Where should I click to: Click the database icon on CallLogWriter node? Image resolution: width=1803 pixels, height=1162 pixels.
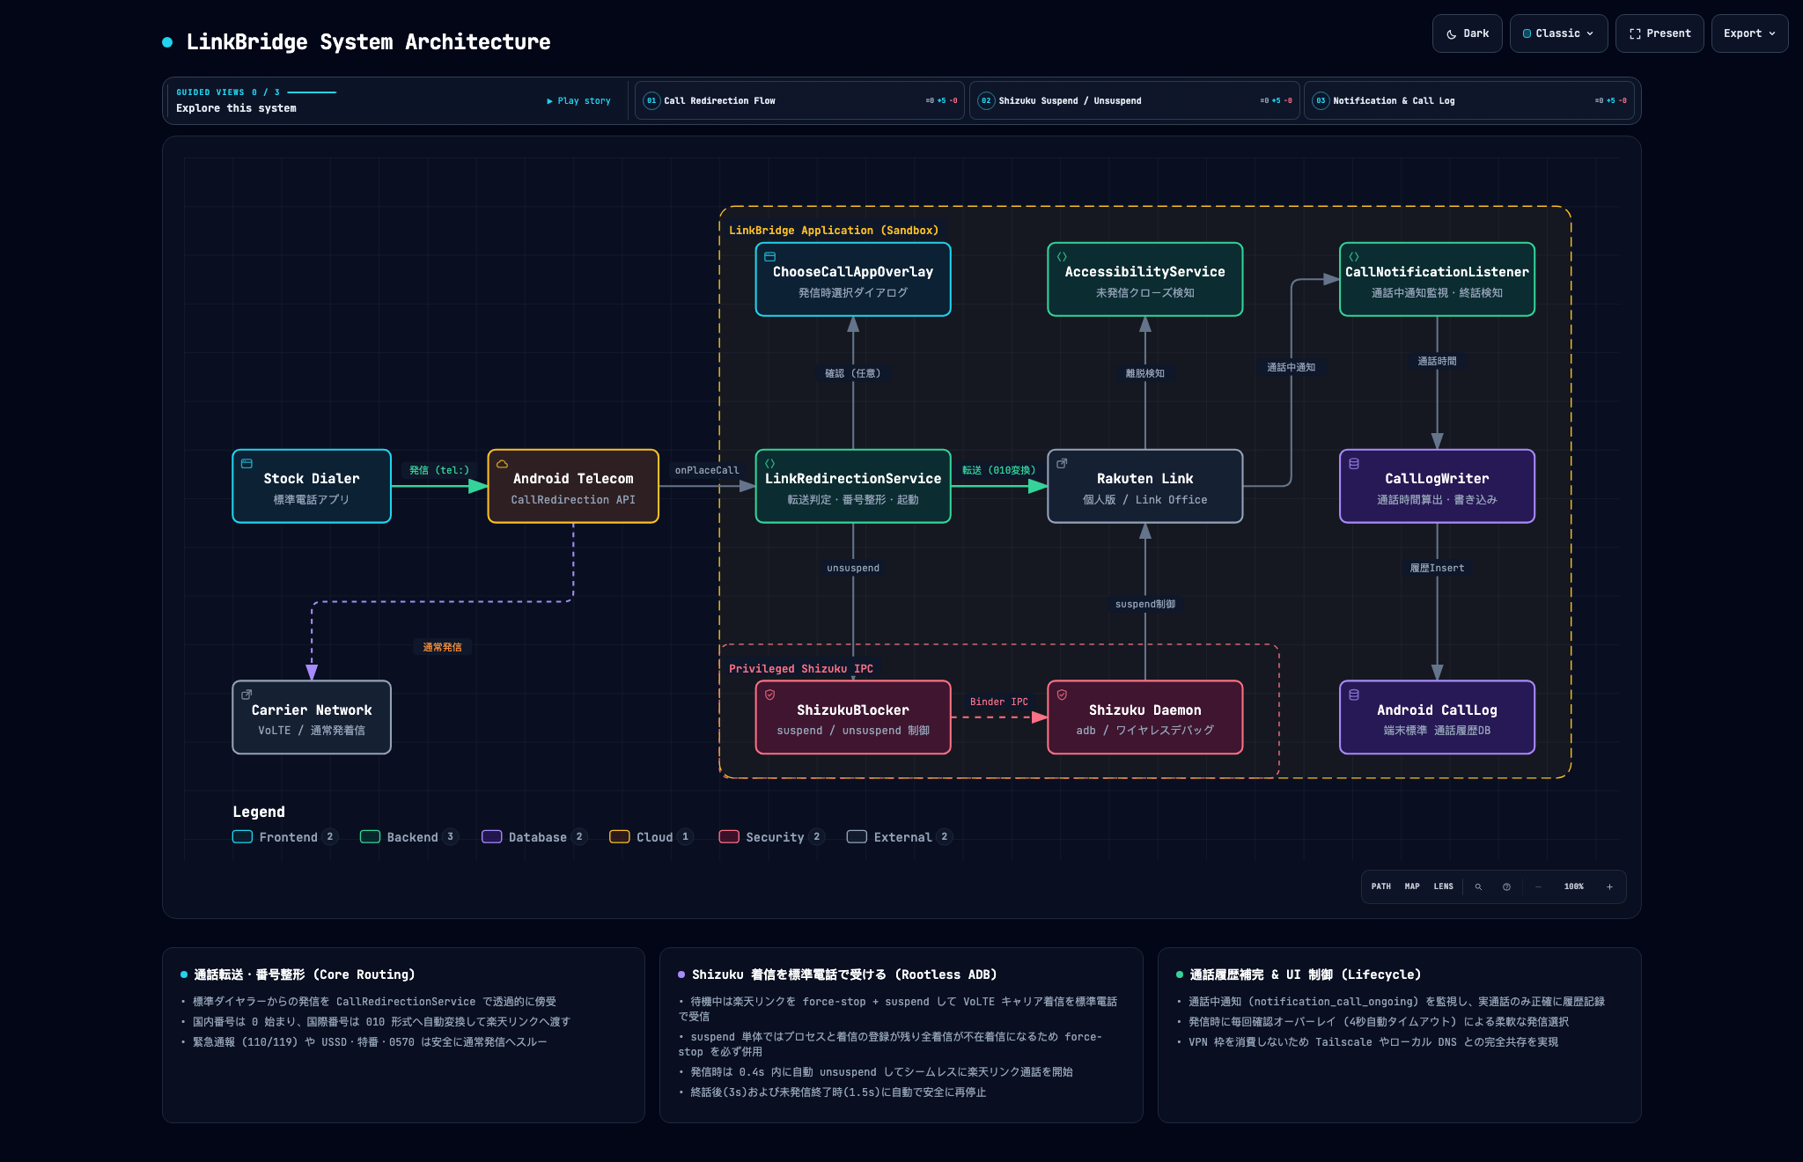1354,463
